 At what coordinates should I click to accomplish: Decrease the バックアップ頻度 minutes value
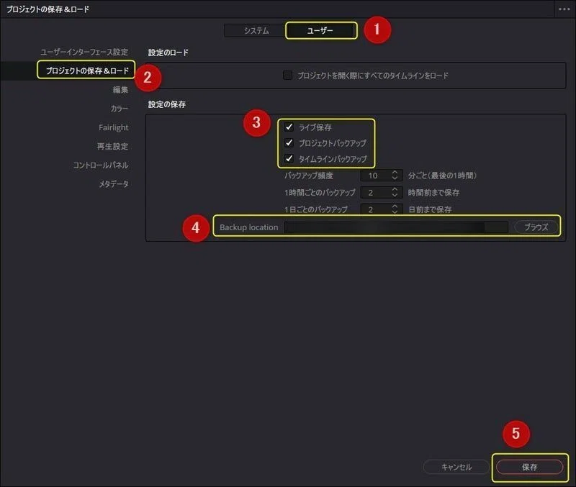tap(395, 178)
